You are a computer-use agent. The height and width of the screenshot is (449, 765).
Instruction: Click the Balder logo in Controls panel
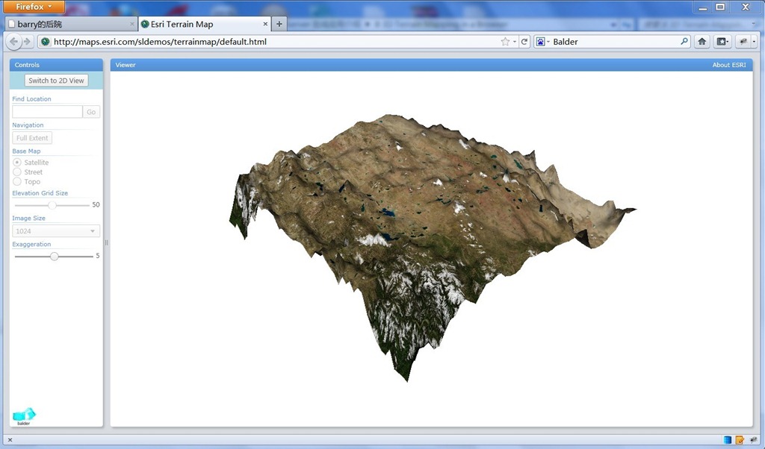pos(24,415)
